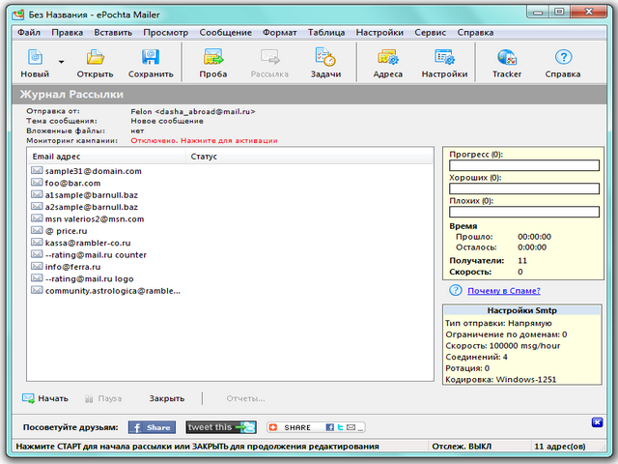Open Настройки toolbar icon
The height and width of the screenshot is (464, 618).
click(444, 58)
